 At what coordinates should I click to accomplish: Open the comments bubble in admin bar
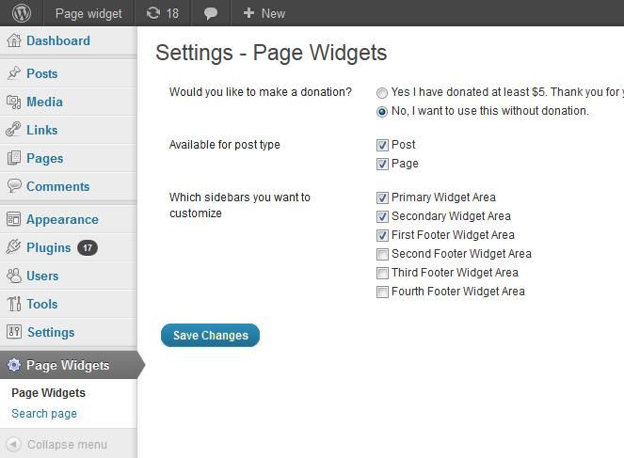211,13
